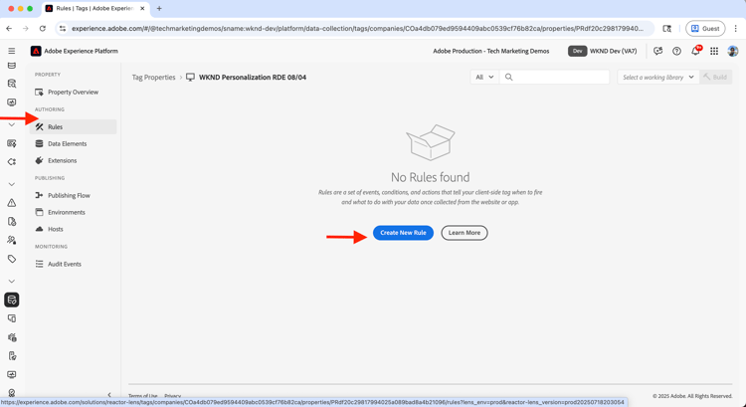Image resolution: width=746 pixels, height=407 pixels.
Task: Click the AI assistant icon beside help
Action: (658, 51)
